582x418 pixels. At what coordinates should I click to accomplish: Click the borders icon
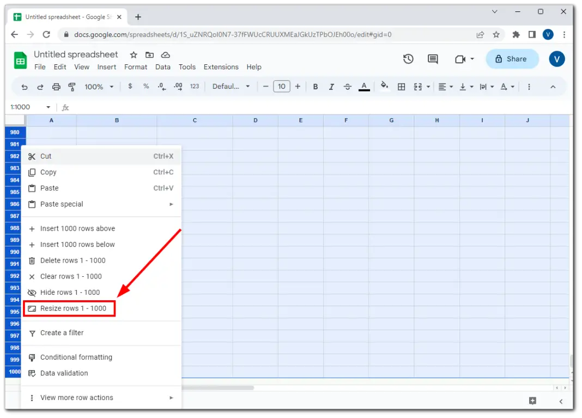tap(402, 86)
